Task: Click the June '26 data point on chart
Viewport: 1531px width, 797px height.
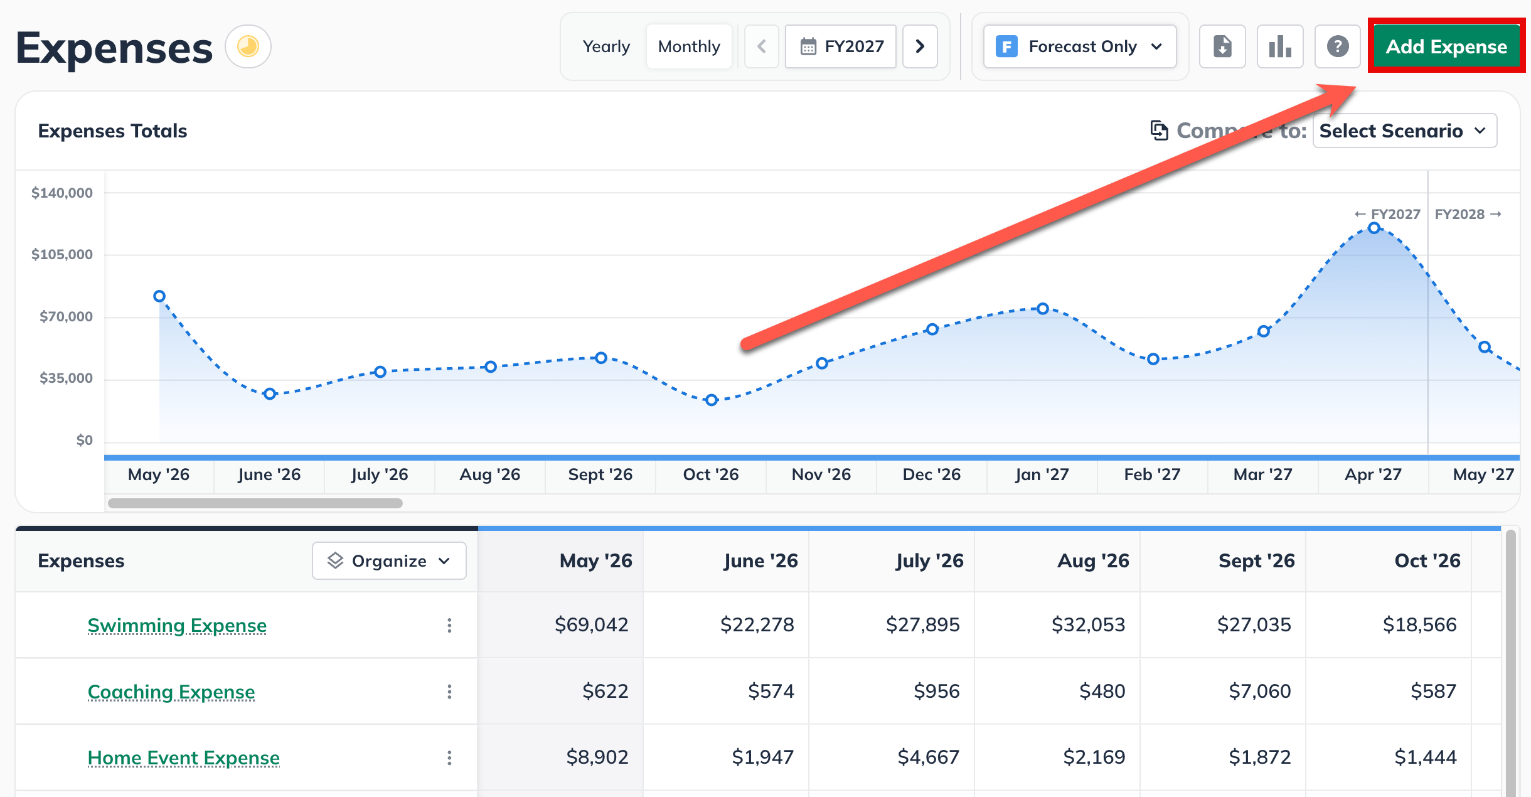Action: pyautogui.click(x=270, y=394)
